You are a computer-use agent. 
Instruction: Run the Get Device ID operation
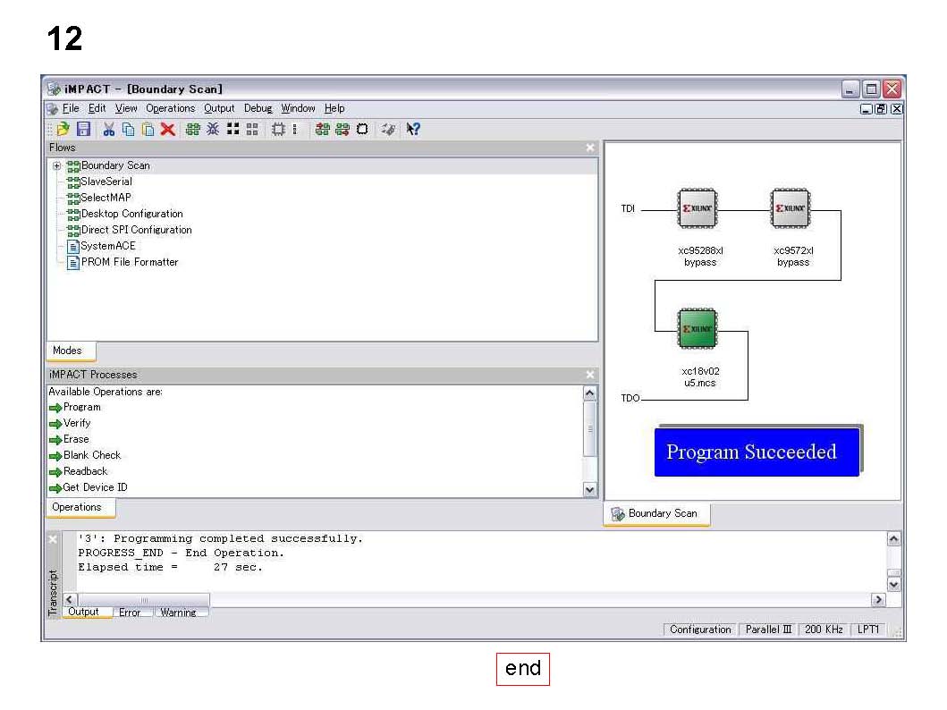tap(89, 488)
